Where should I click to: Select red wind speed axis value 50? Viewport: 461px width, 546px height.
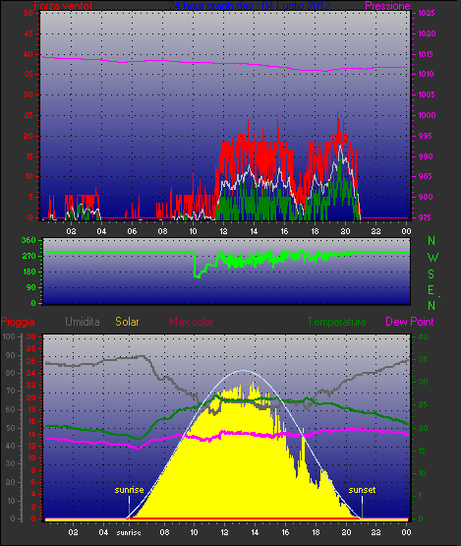coord(29,13)
